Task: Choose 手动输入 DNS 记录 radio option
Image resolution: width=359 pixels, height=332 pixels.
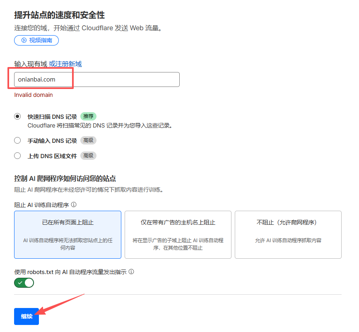Action: 17,141
